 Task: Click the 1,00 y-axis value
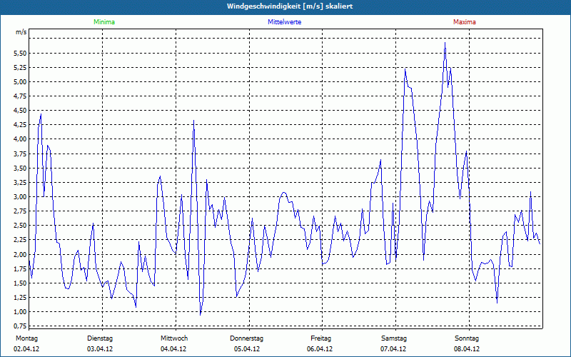click(20, 312)
